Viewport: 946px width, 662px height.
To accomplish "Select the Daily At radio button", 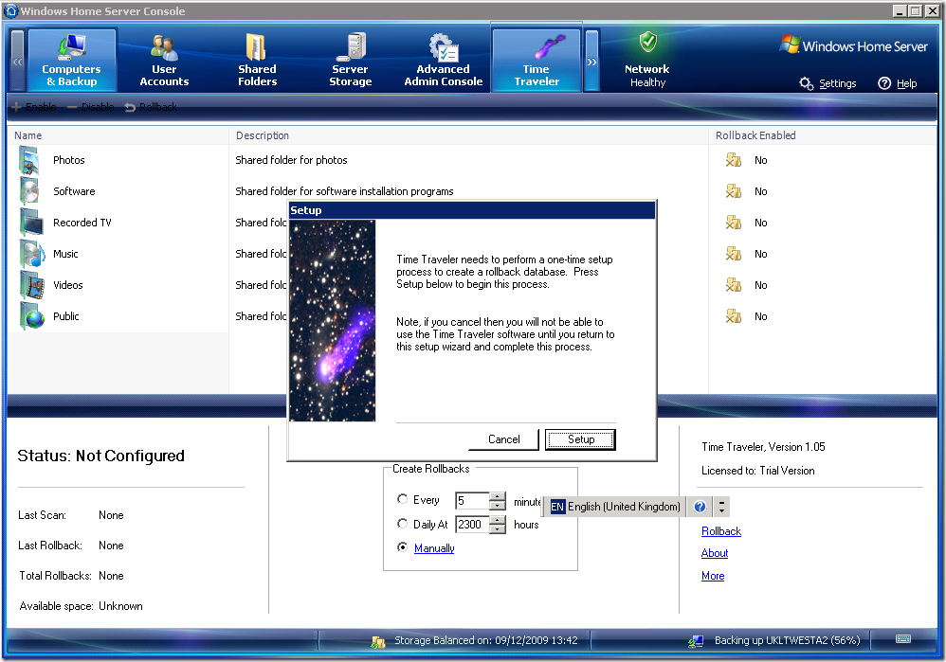I will click(403, 524).
